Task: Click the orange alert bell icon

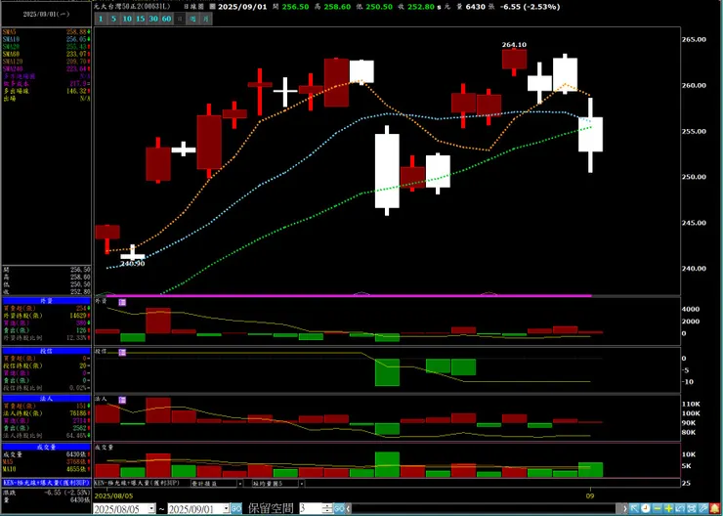Action: tap(714, 508)
